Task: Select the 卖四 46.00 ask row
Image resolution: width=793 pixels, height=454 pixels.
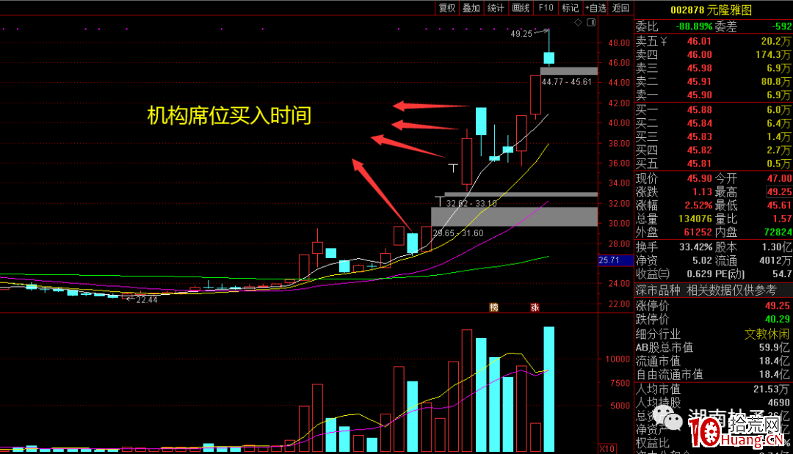Action: click(x=714, y=54)
